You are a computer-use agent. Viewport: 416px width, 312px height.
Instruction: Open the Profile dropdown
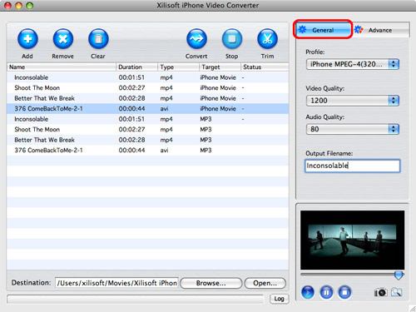[x=353, y=64]
